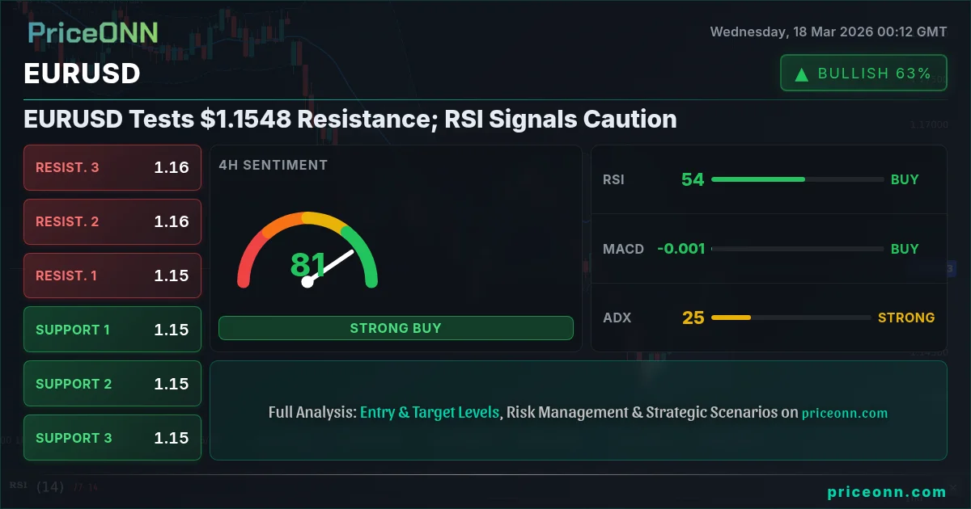
Task: Select the RESIST. 3 level box
Action: [112, 168]
